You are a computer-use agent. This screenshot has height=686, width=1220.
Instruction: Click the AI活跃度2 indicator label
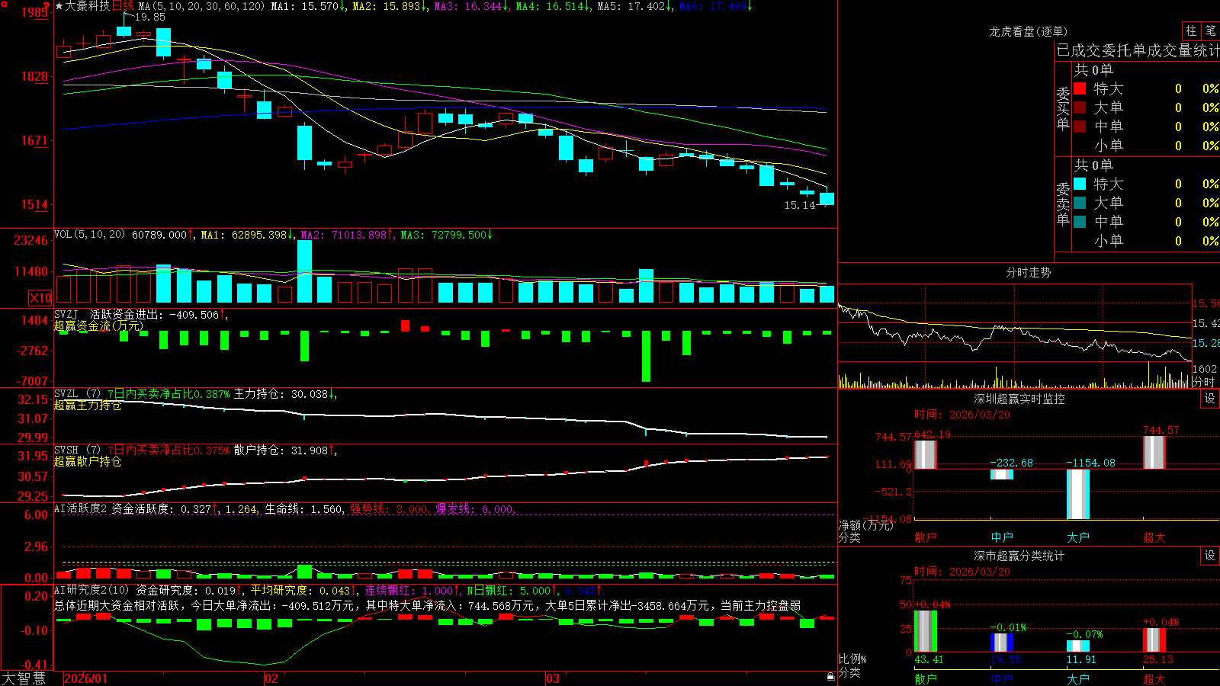coord(80,508)
